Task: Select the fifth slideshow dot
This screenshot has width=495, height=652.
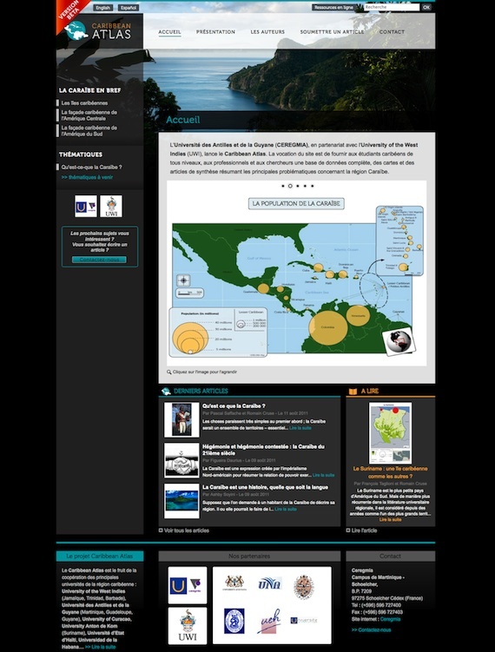Action: [x=313, y=186]
